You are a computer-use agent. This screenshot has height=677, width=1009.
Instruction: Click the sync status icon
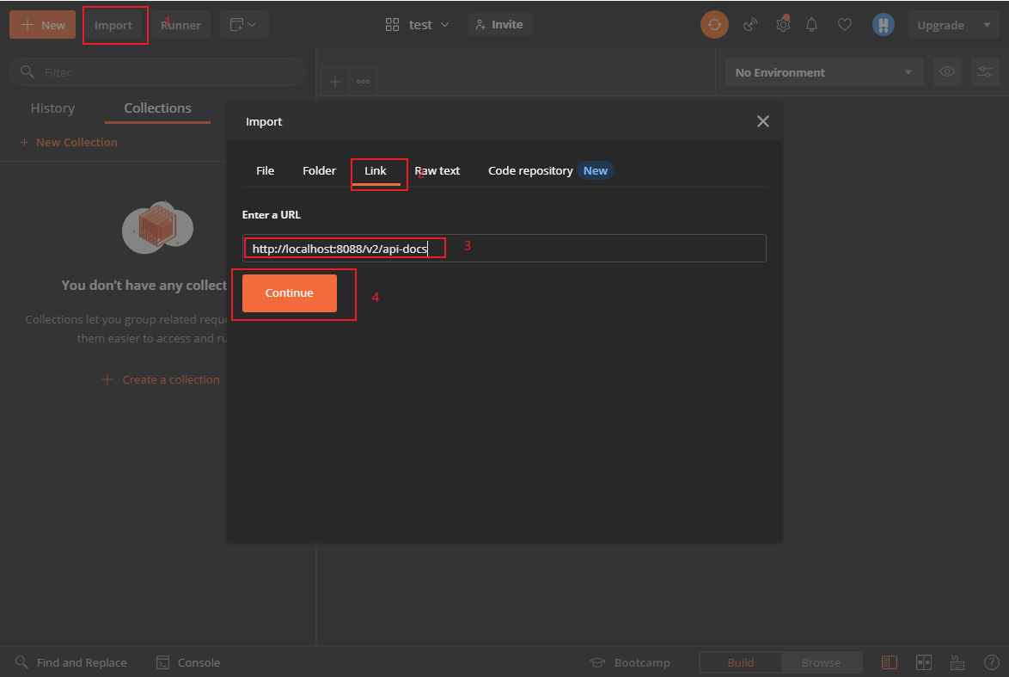(714, 25)
